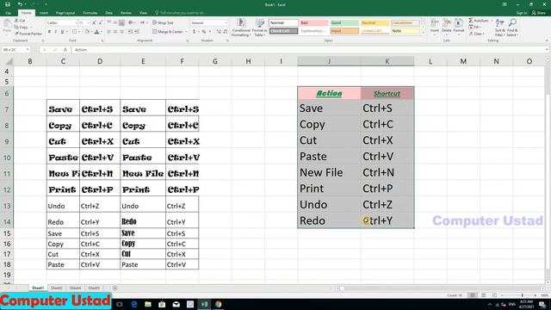The height and width of the screenshot is (310, 551).
Task: Click the Decrease Decimal icon
Action: [225, 32]
